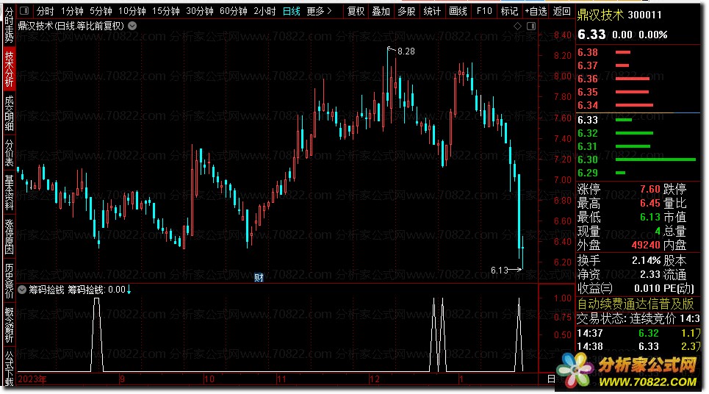Open the 涨停原因 sidebar tab
709x394 pixels.
tap(9, 237)
